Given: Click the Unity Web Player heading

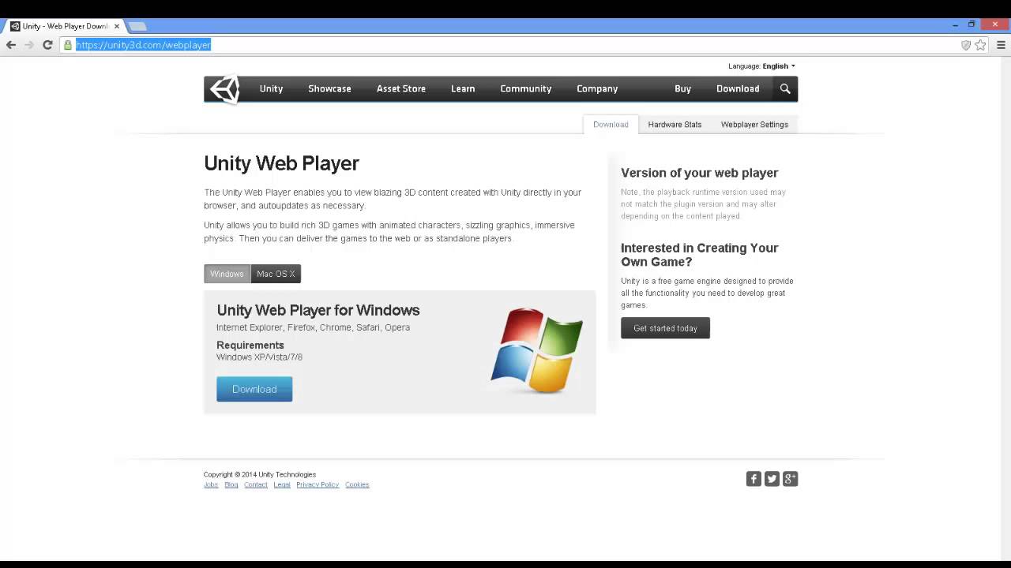Looking at the screenshot, I should click(x=281, y=163).
